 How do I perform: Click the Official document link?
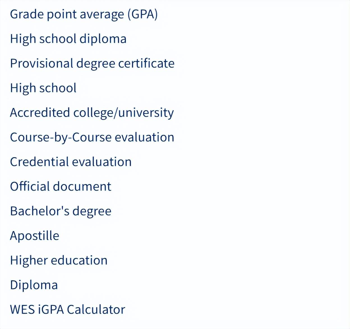coord(61,187)
